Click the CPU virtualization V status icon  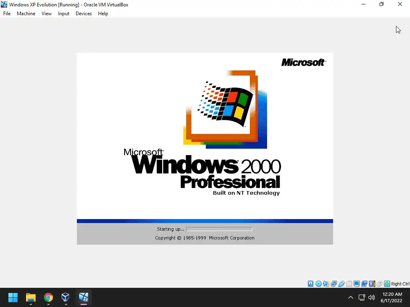[372, 284]
